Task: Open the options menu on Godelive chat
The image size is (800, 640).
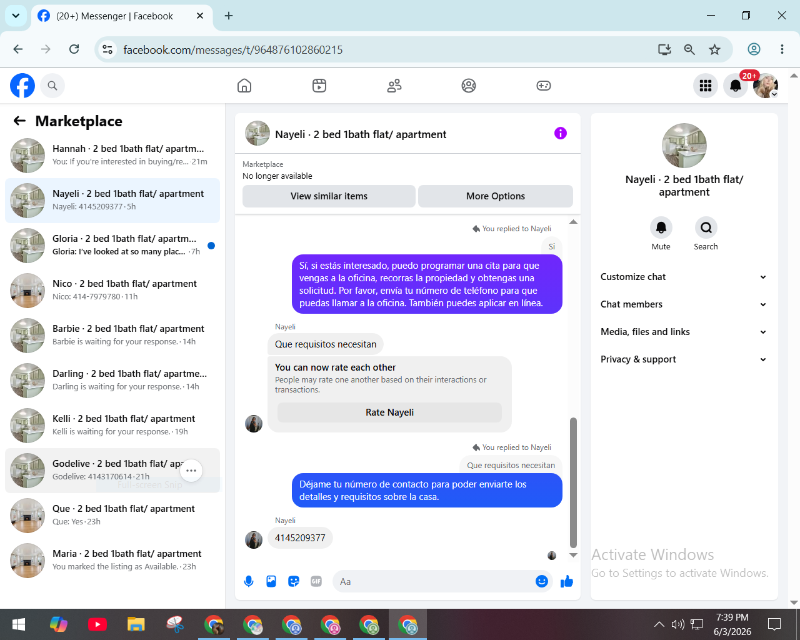Action: point(191,471)
